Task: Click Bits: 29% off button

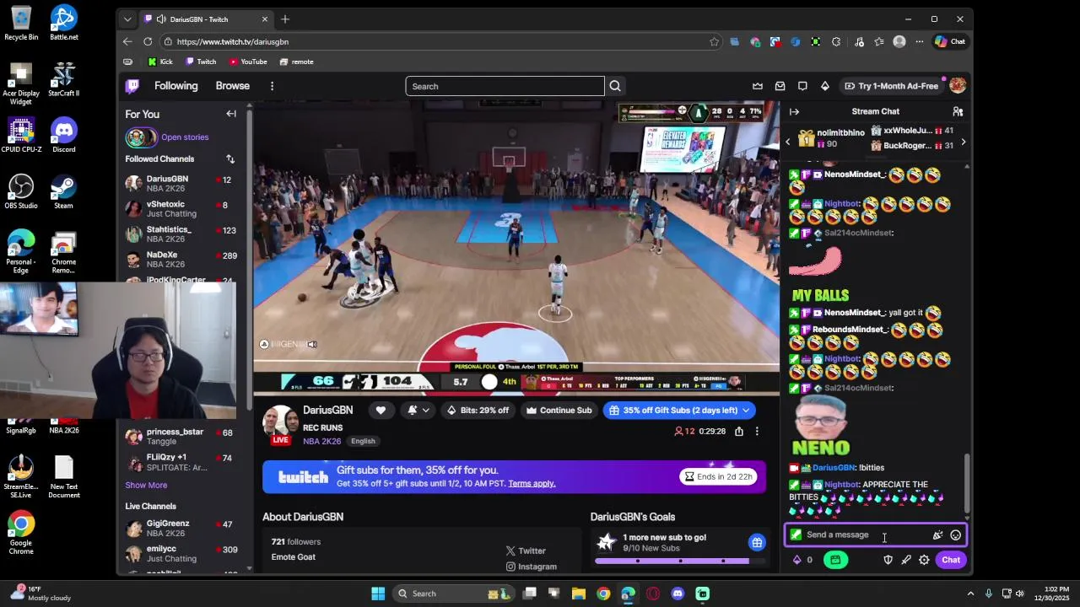Action: click(x=478, y=411)
